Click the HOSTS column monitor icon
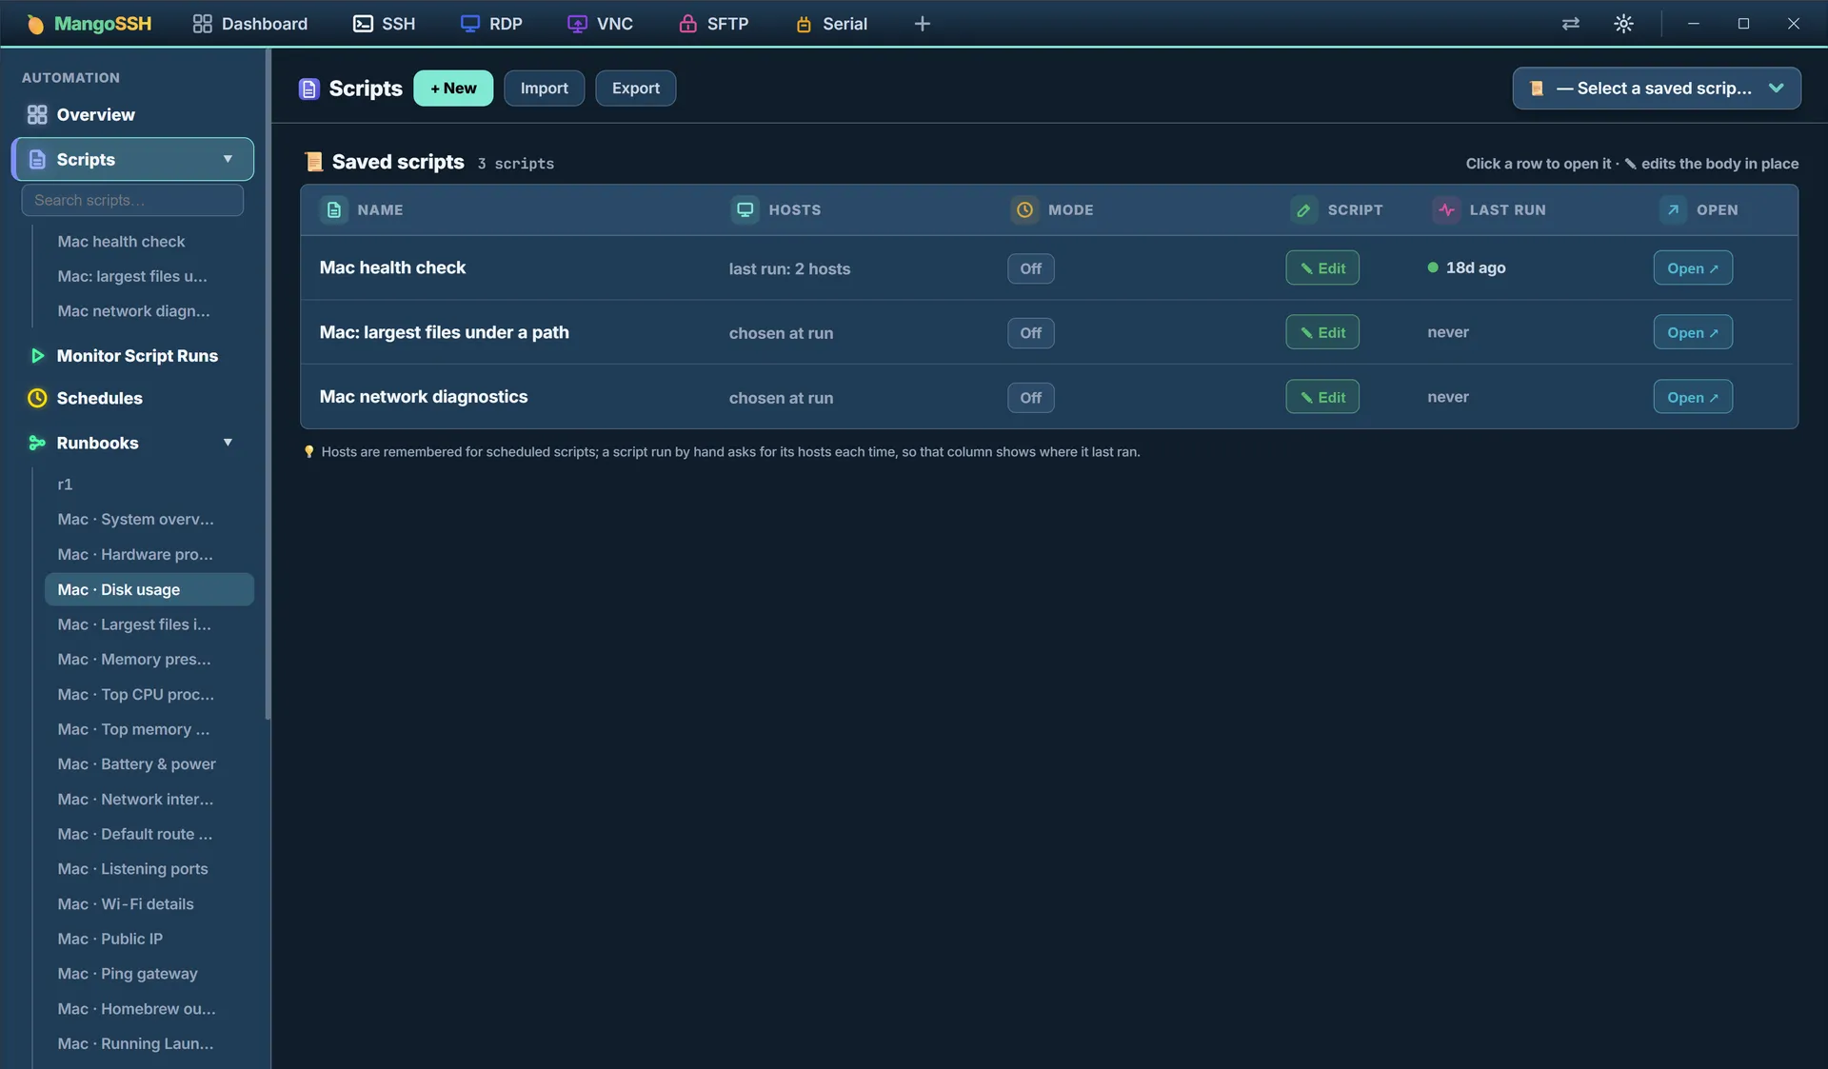The image size is (1828, 1069). [x=745, y=209]
